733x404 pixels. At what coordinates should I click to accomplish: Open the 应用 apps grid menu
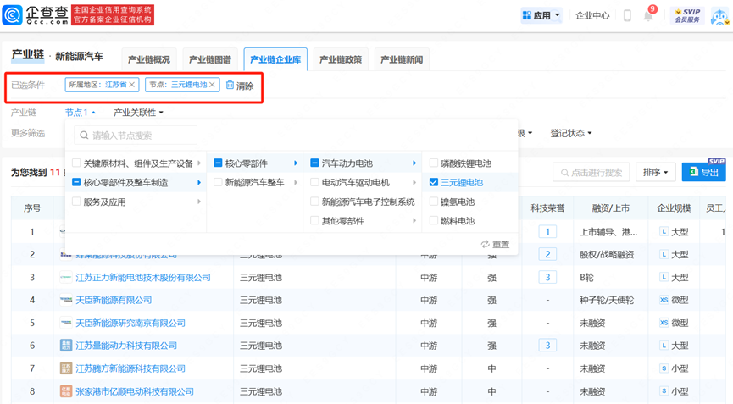click(541, 15)
